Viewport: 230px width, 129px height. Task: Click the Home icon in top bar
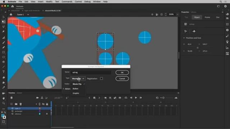tap(13, 6)
